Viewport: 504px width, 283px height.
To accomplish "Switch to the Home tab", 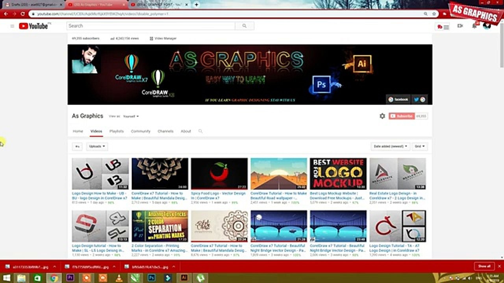I will click(x=78, y=131).
